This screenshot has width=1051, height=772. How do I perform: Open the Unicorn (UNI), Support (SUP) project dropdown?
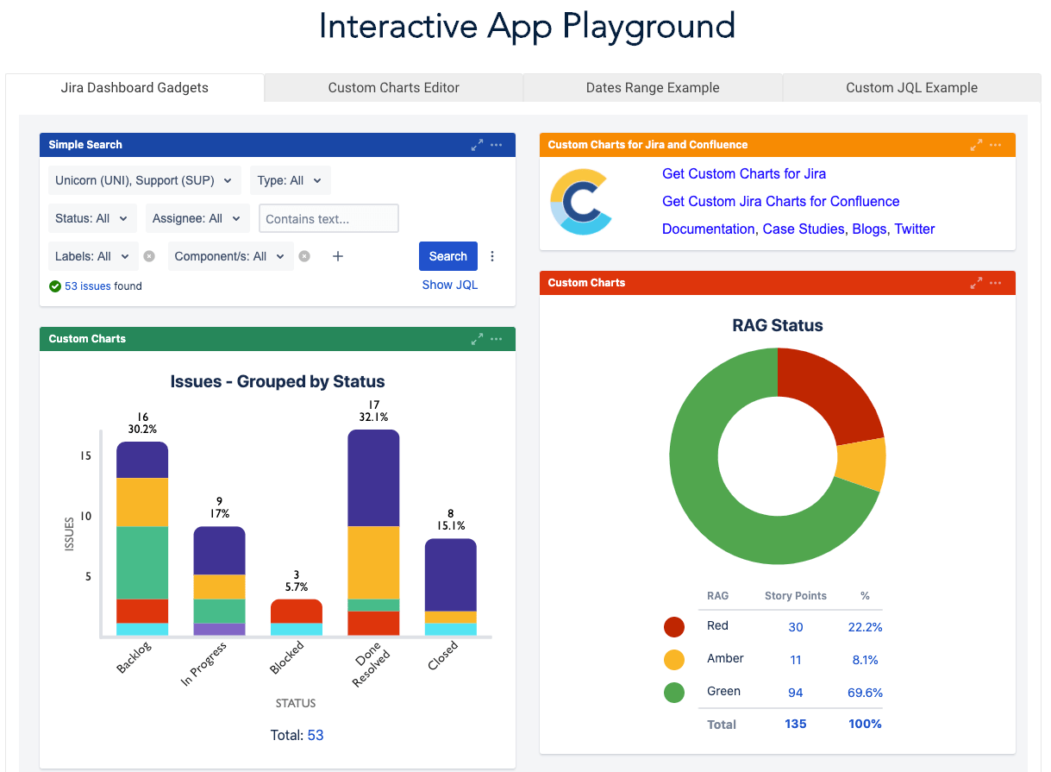[x=143, y=180]
